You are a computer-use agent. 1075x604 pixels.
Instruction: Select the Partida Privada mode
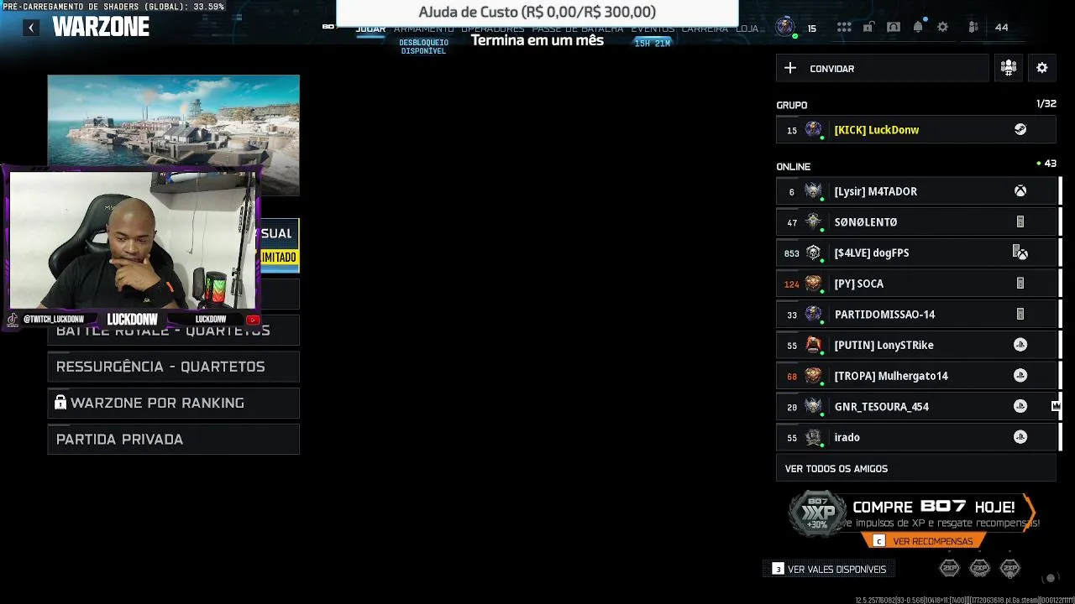[174, 440]
